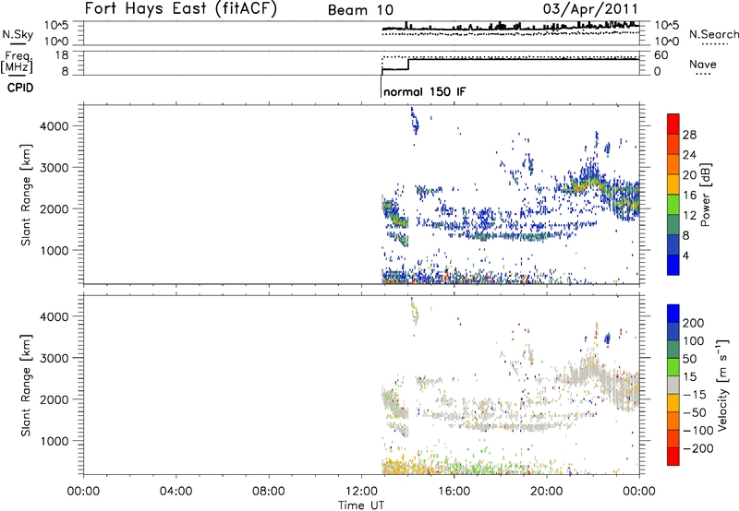The image size is (739, 511).
Task: Click the "18" frequency axis label
Action: 62,55
